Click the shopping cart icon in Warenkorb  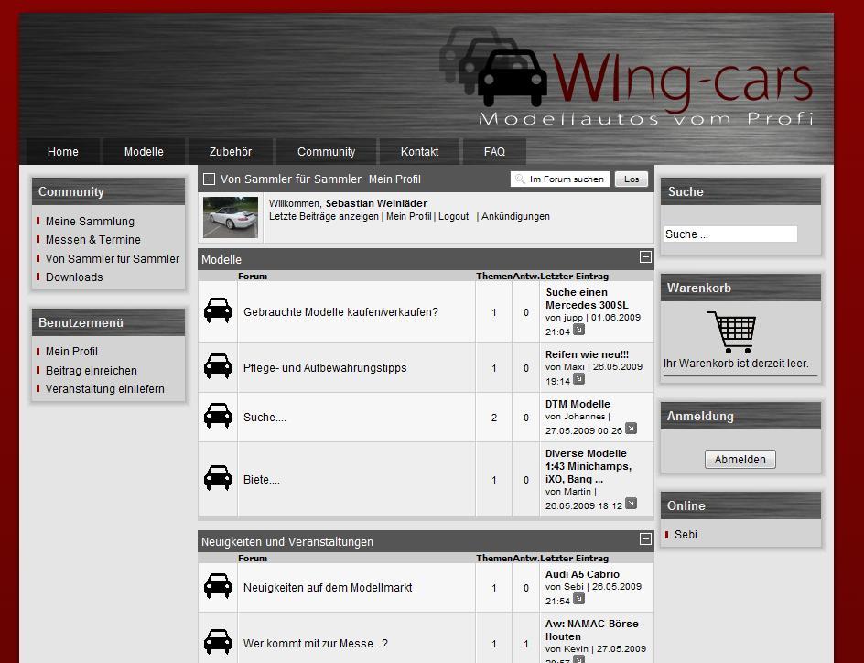tap(731, 332)
